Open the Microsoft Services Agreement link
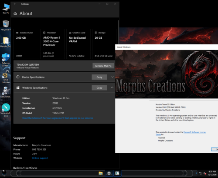This screenshot has height=178, width=218. (58, 118)
